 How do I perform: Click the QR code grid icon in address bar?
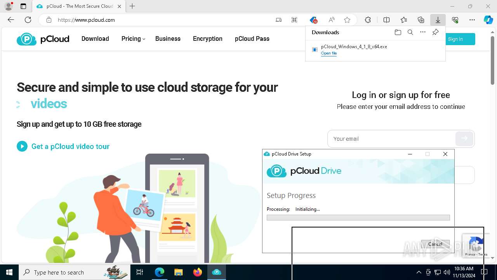(x=294, y=20)
